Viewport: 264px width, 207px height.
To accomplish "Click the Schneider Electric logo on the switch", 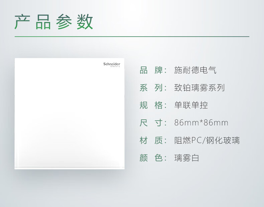I will click(x=112, y=65).
